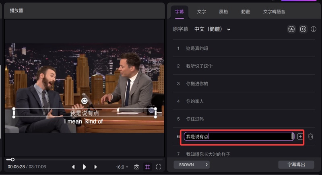This screenshot has height=175, width=322.
Task: Step back to the previous frame
Action: point(73,167)
